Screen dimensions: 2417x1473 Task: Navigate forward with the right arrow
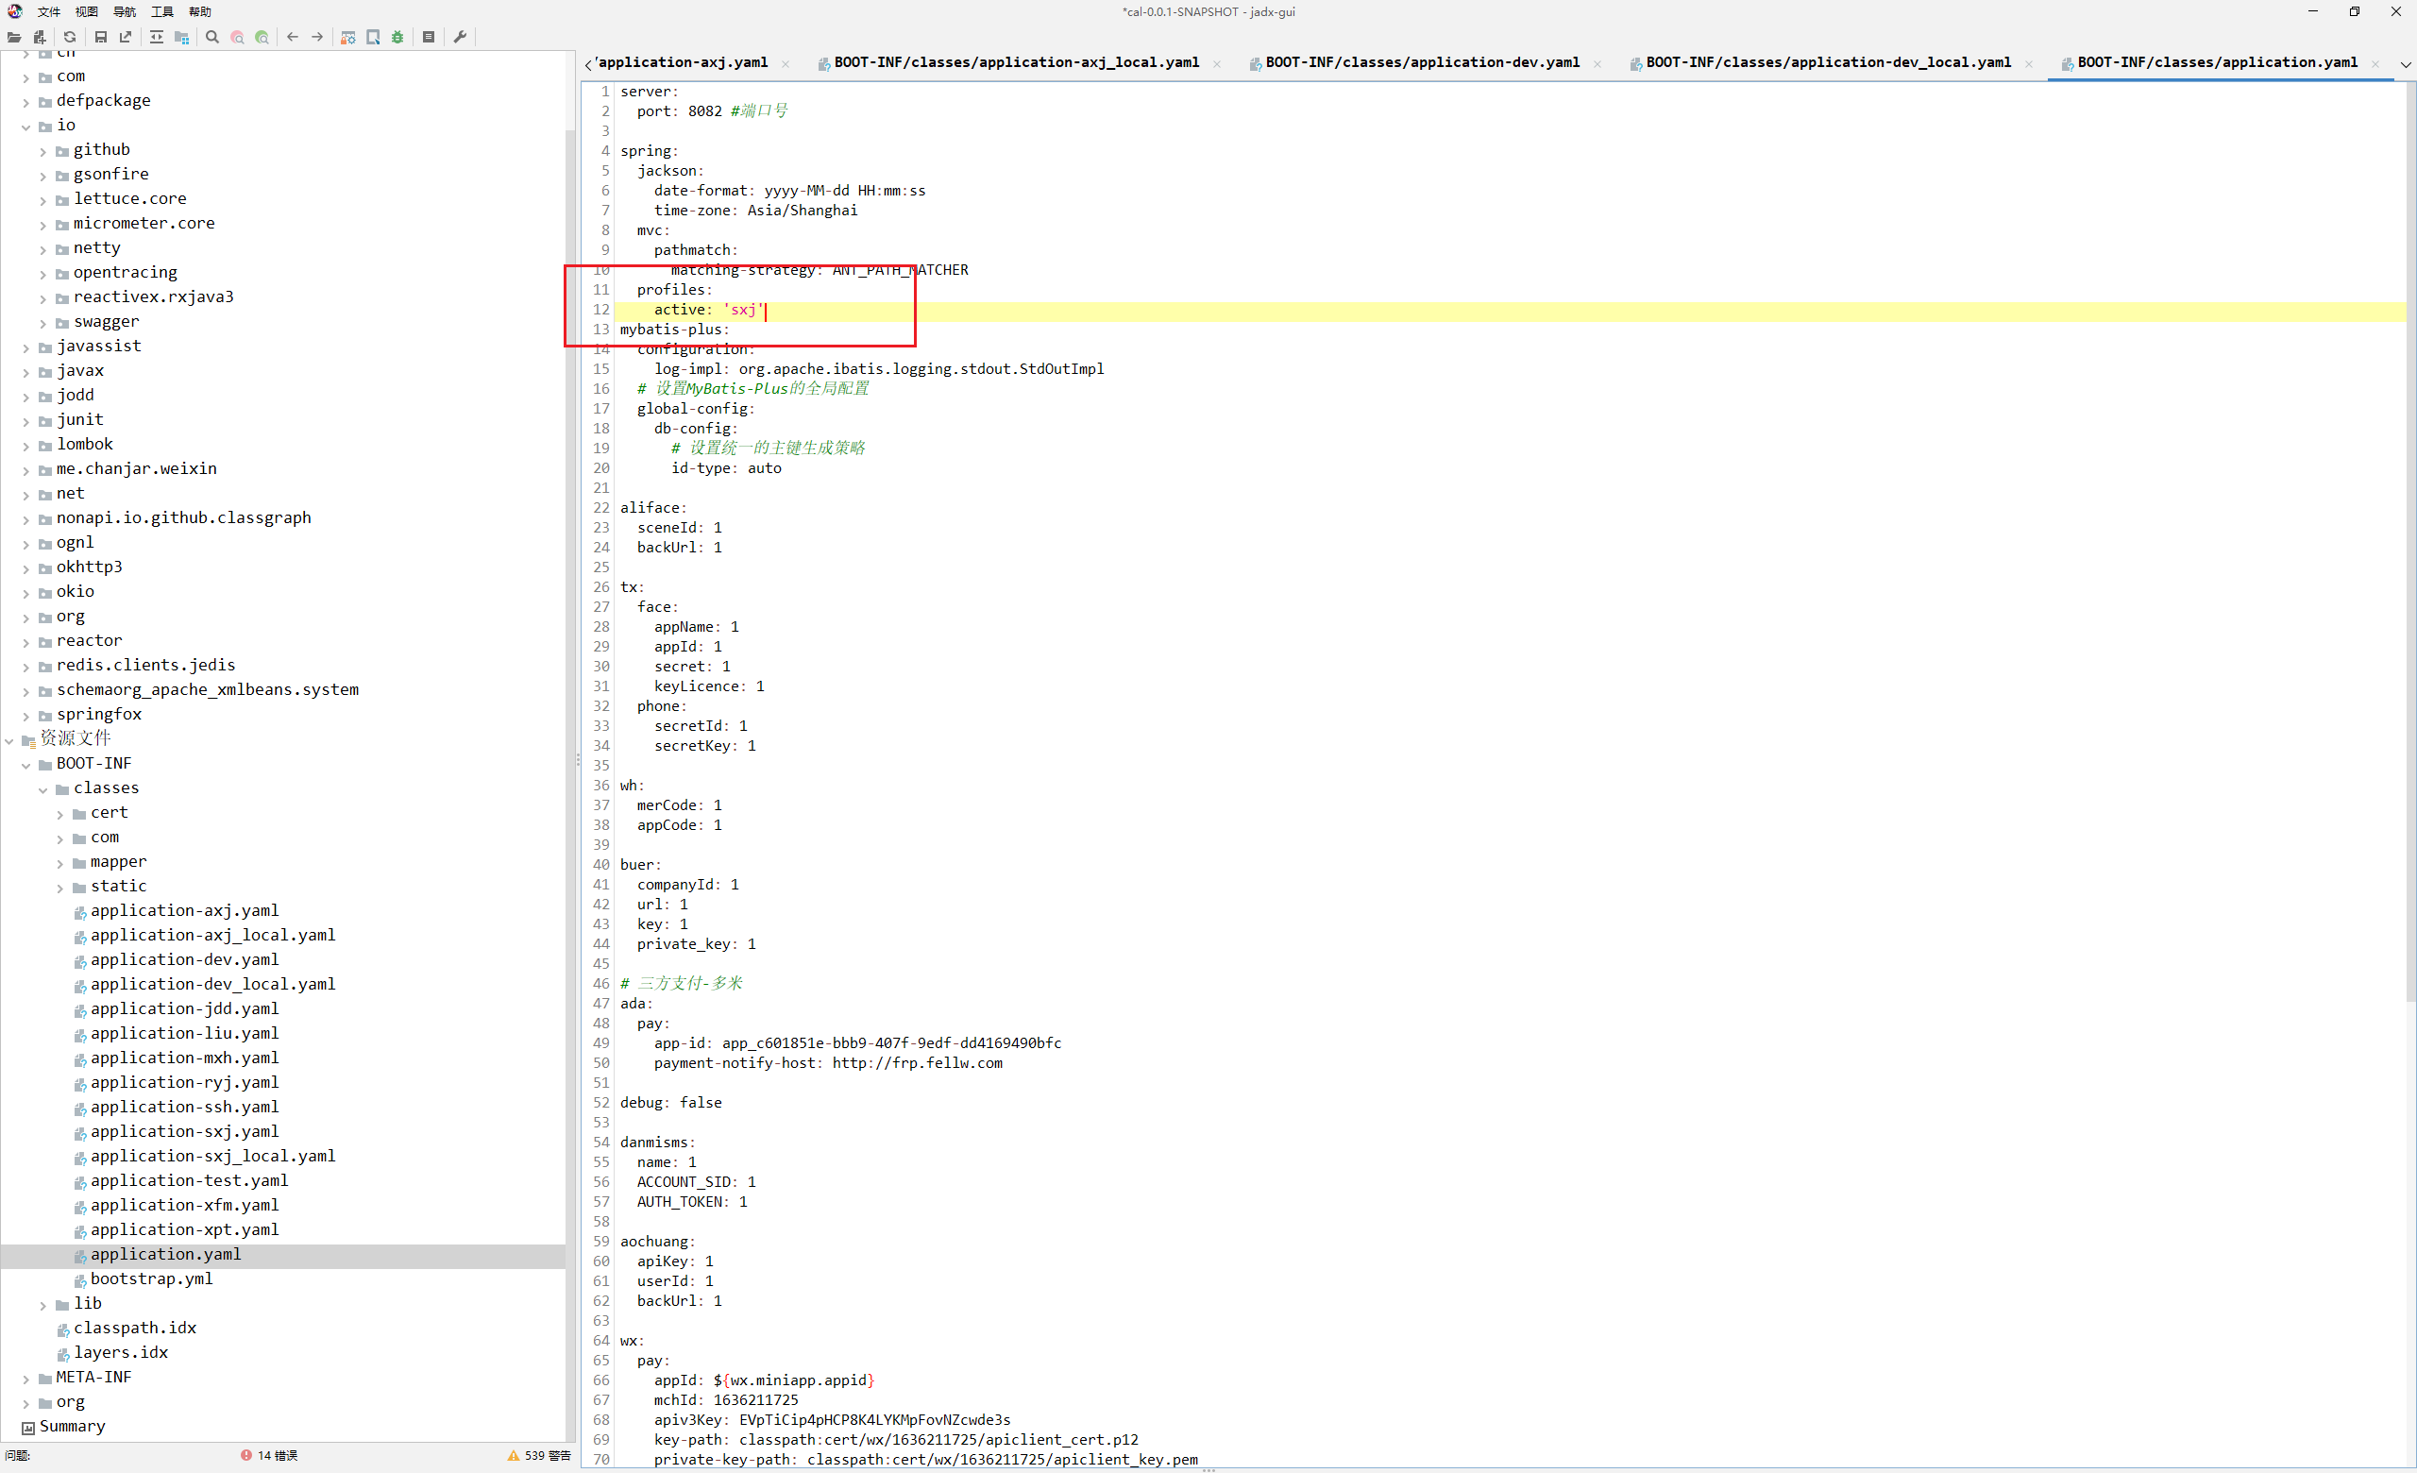pyautogui.click(x=317, y=37)
